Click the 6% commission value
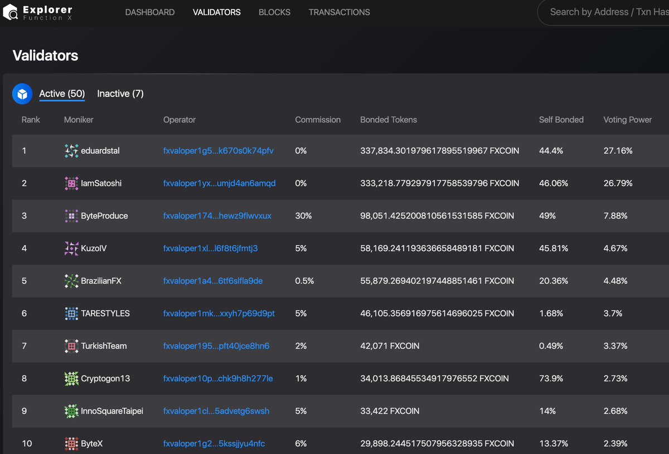Image resolution: width=669 pixels, height=454 pixels. [x=301, y=444]
